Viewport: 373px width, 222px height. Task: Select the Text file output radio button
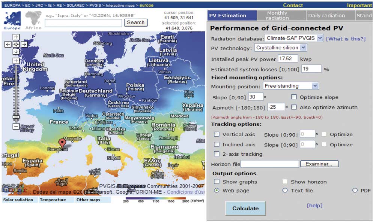285,191
